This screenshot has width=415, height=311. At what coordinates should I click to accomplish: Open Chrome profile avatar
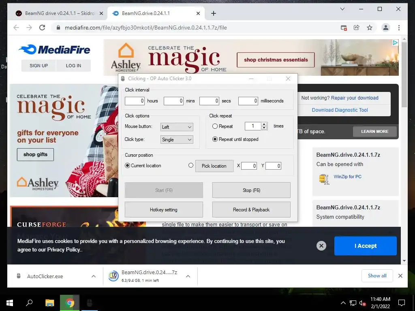tap(386, 28)
